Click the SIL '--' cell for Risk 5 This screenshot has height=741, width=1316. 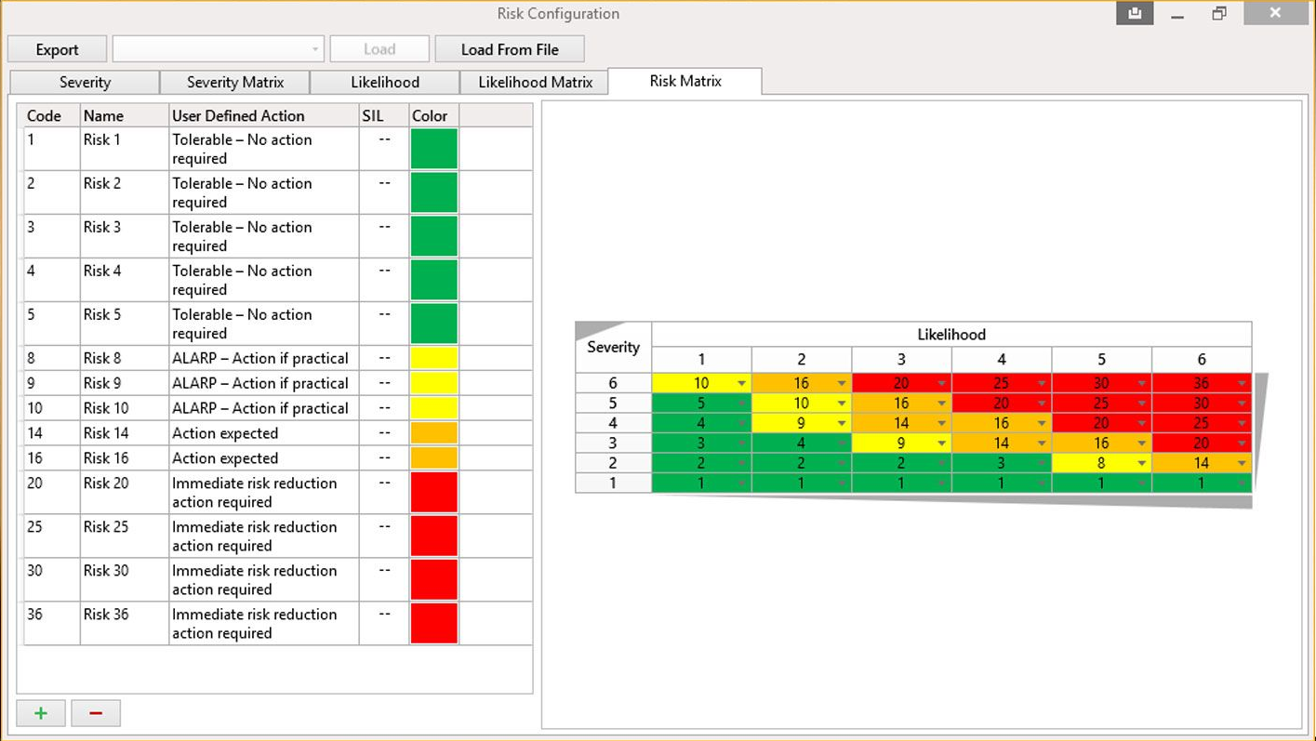coord(384,324)
